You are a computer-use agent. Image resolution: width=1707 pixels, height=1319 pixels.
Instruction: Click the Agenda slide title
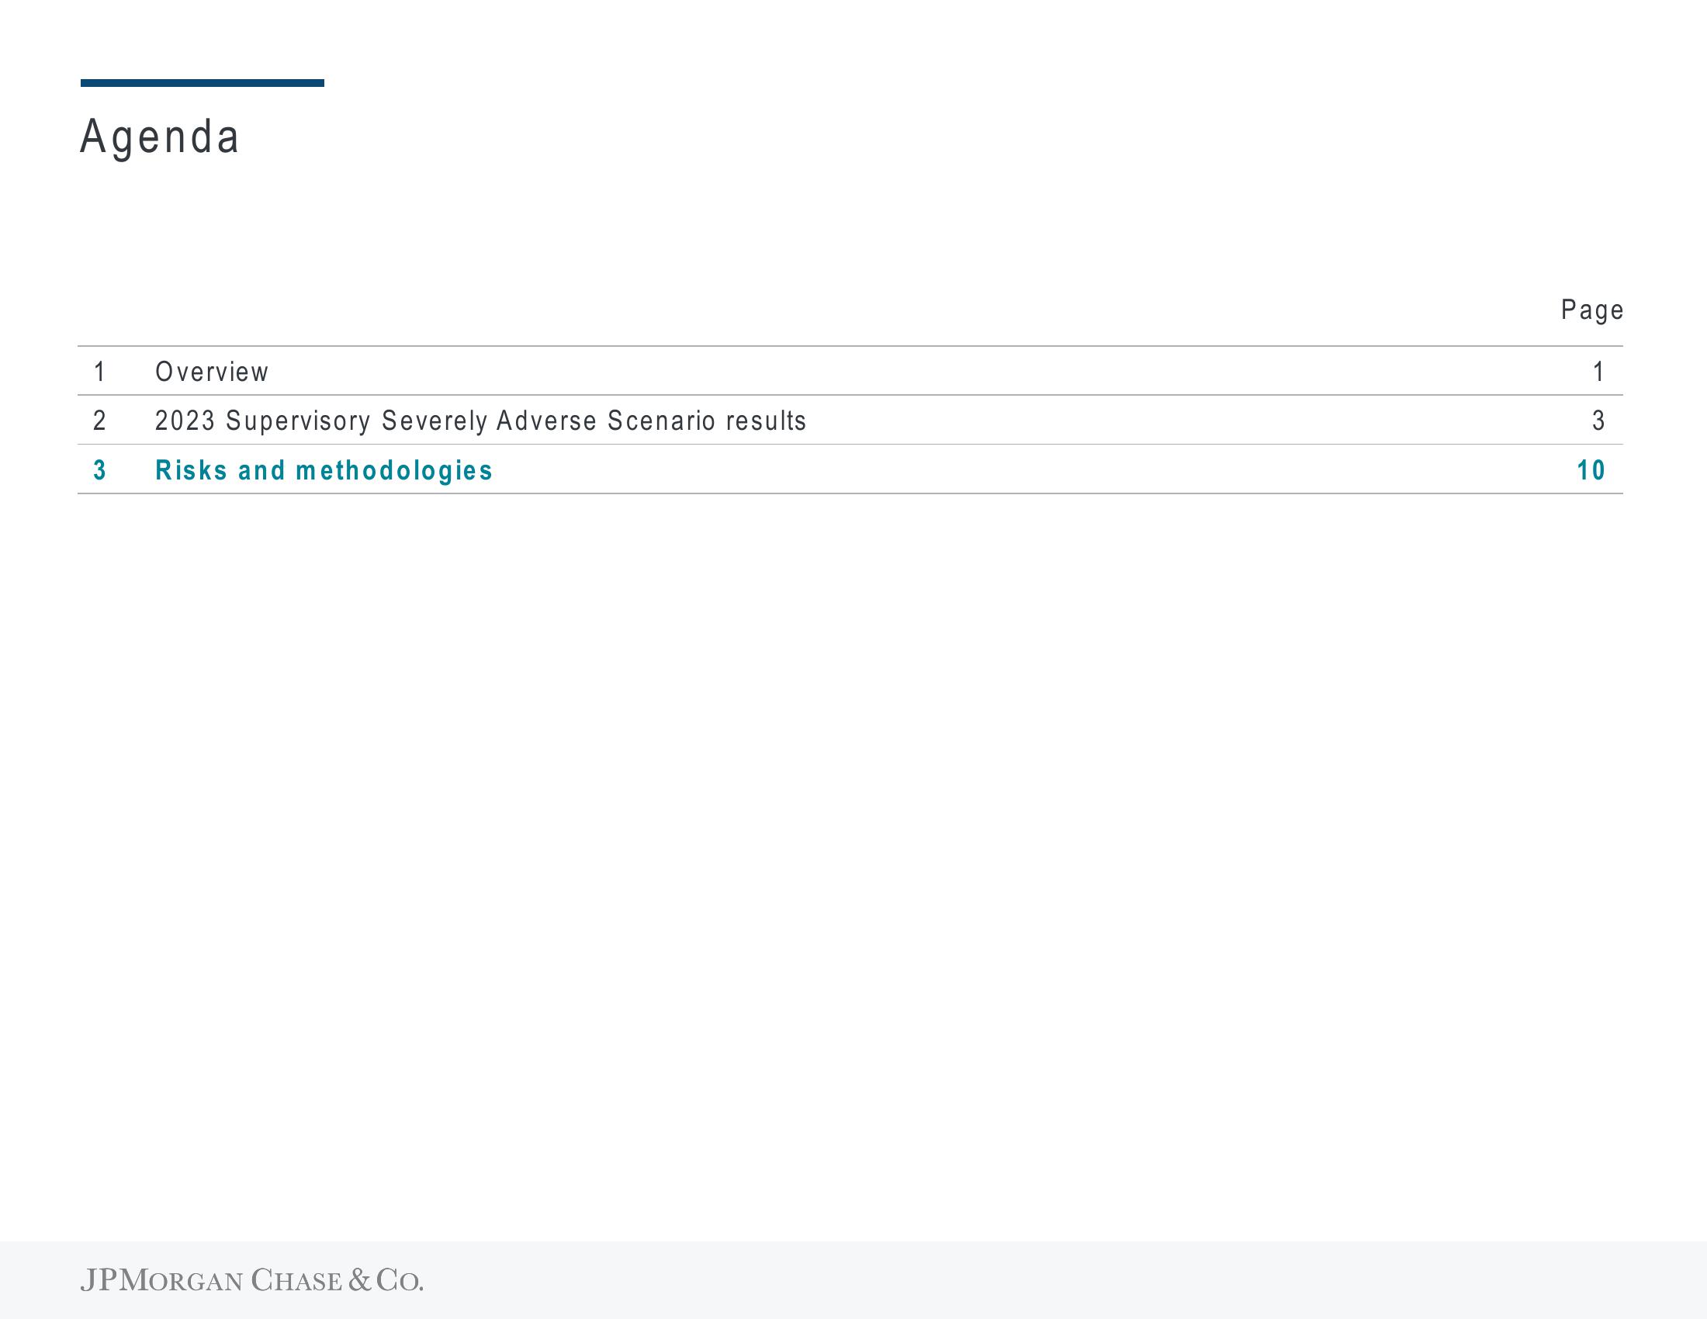(x=159, y=137)
